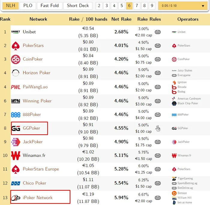Screen dimensions: 210x205
Task: Open rake rules details icon for Winning Poker
Action: coord(158,101)
